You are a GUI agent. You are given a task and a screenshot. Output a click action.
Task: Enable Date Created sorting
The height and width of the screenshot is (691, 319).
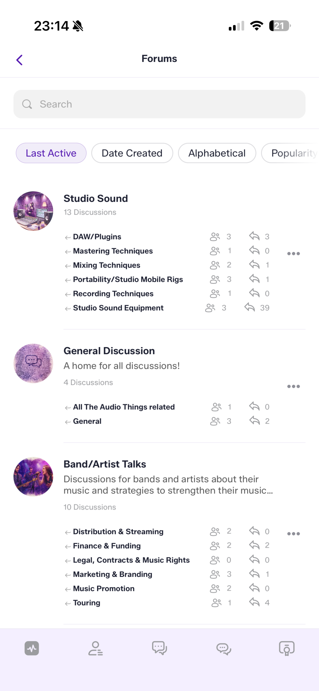point(132,153)
